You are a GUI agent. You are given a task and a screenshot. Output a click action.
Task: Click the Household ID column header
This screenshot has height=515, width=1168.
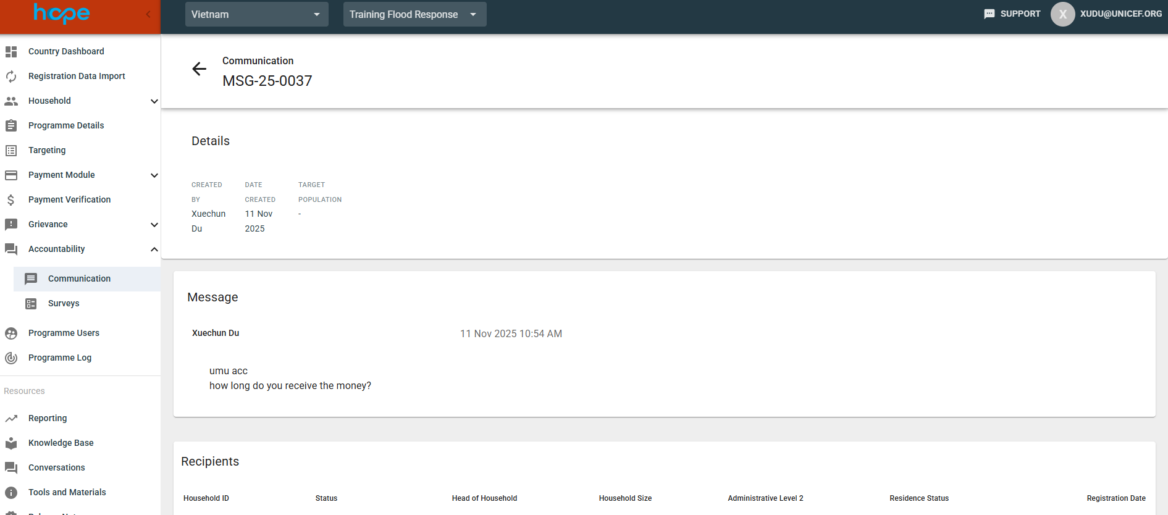pos(206,498)
